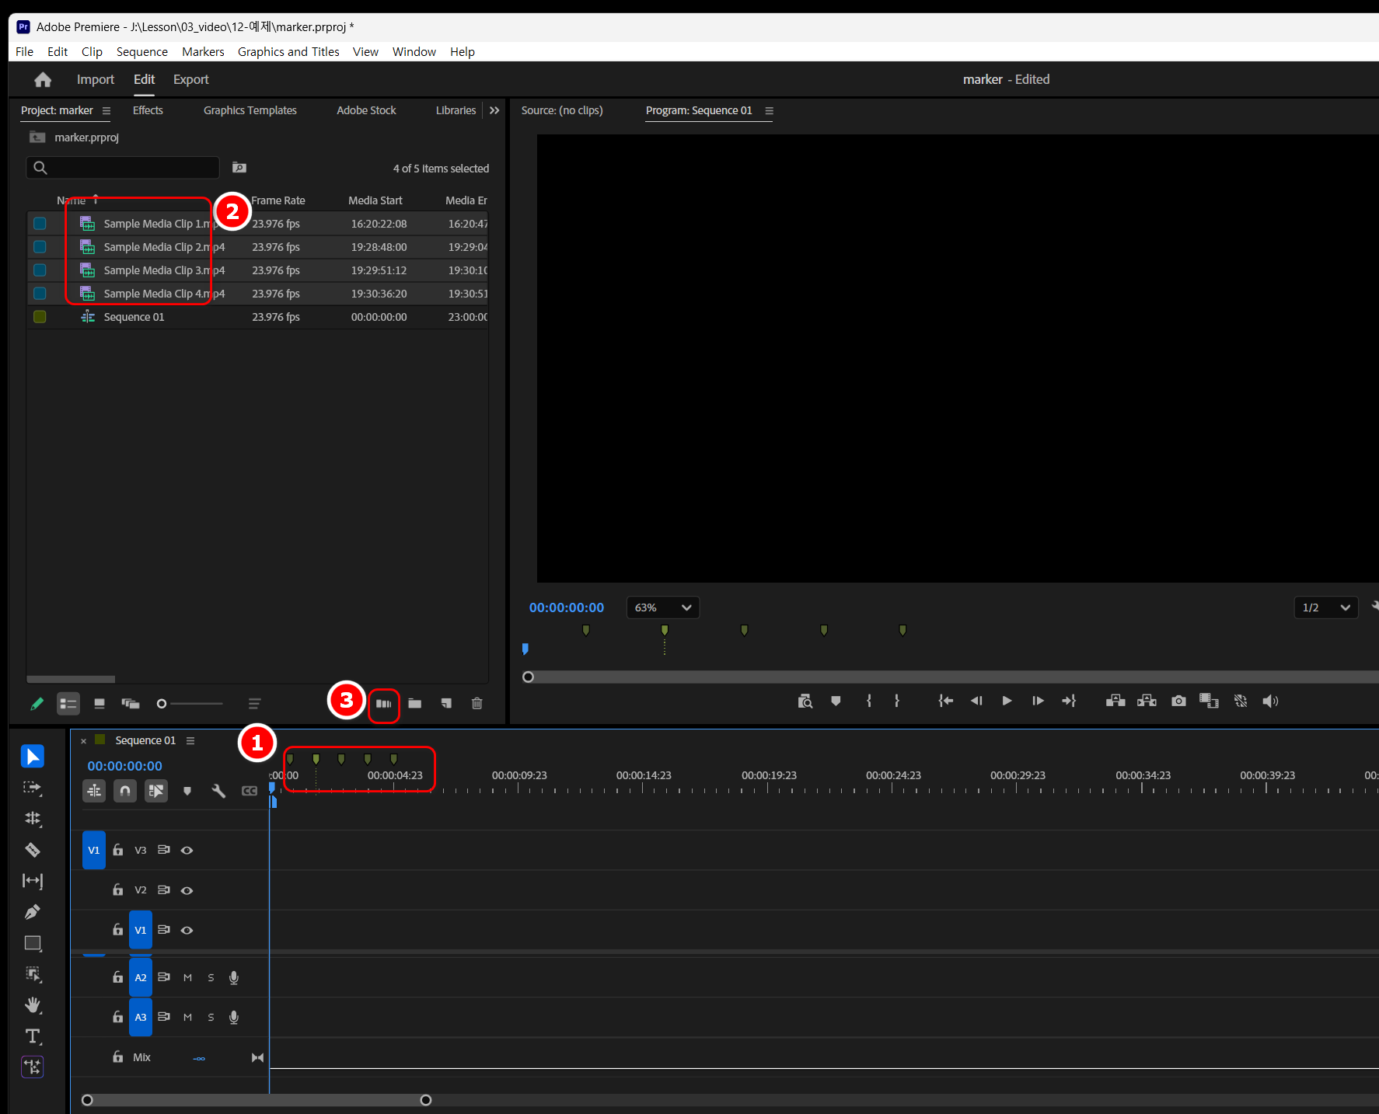Sort by the Frame Rate column header
Screen dimensions: 1379x1114
point(278,200)
